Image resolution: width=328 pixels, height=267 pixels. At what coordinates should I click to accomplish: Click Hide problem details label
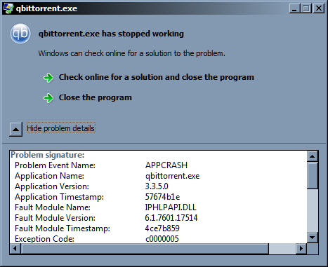60,128
